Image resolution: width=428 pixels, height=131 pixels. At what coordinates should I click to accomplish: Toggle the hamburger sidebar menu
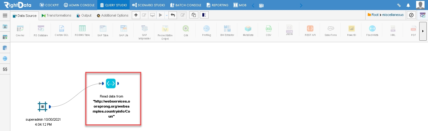click(5, 15)
